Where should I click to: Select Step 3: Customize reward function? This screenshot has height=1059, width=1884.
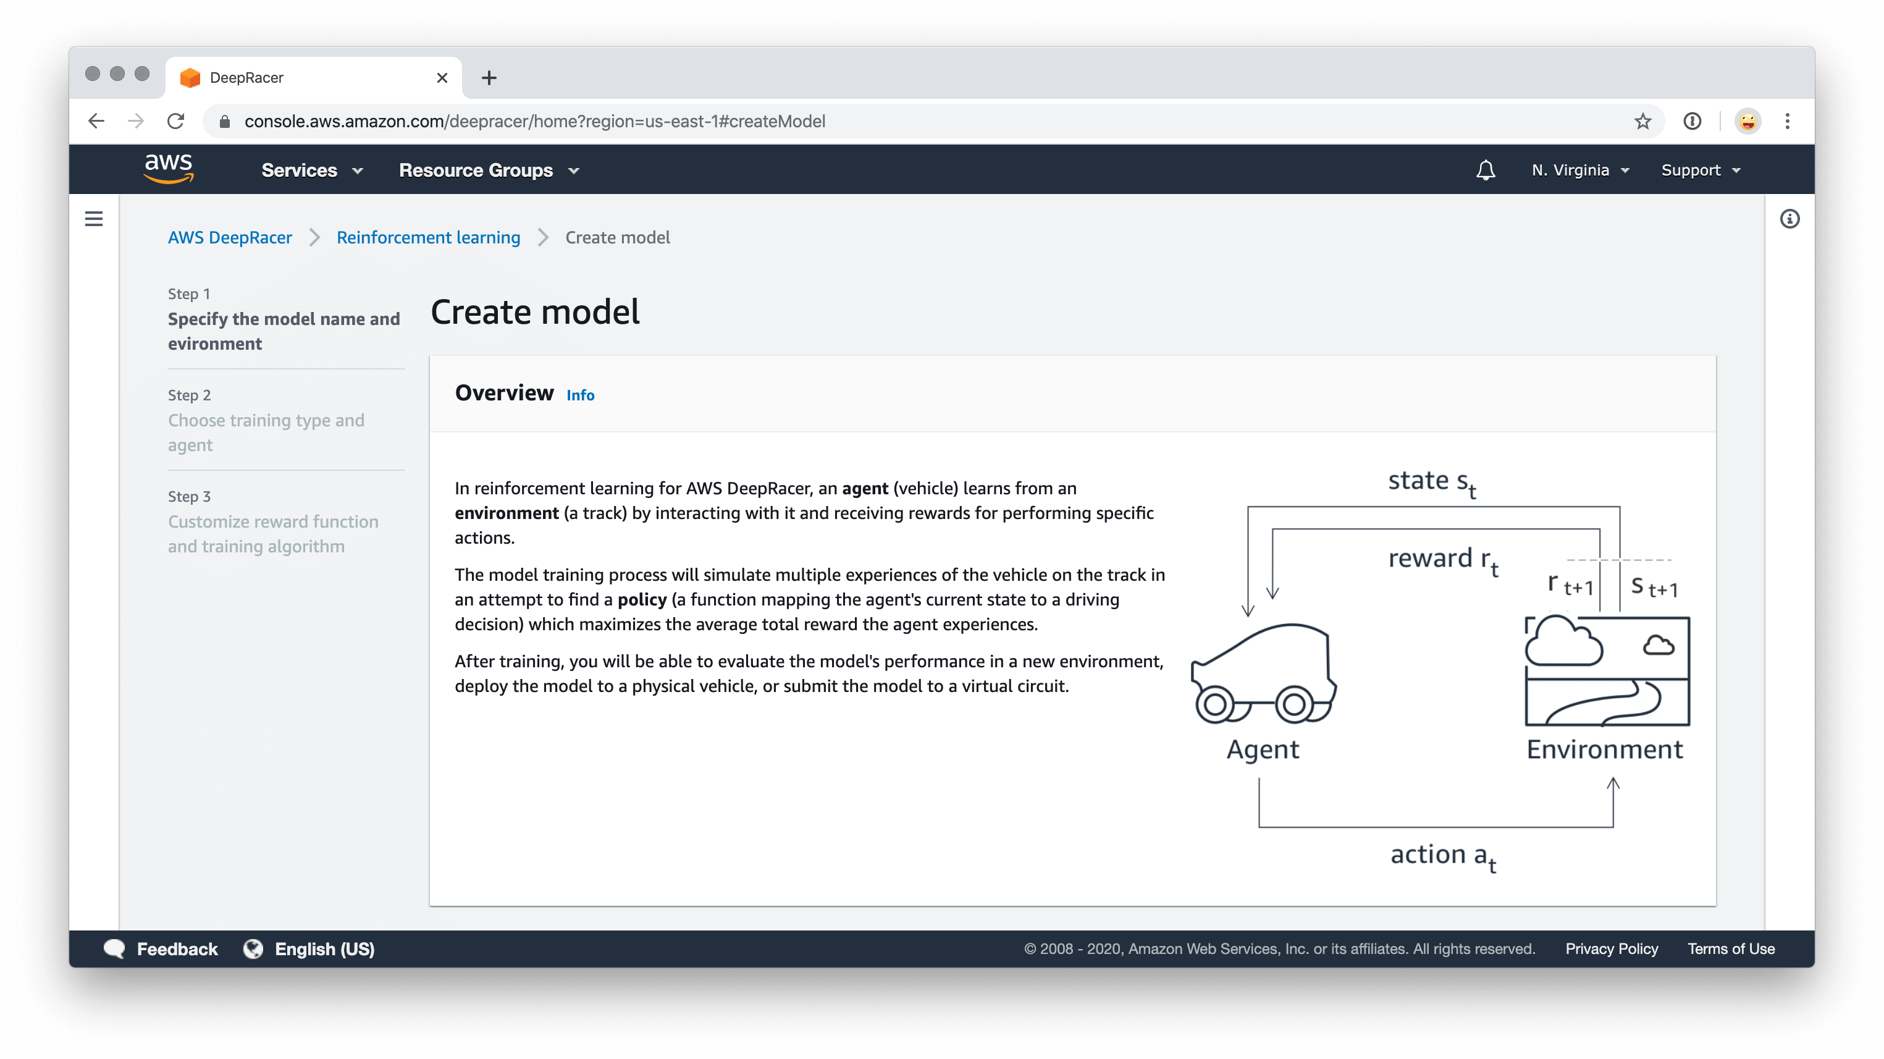(x=273, y=533)
